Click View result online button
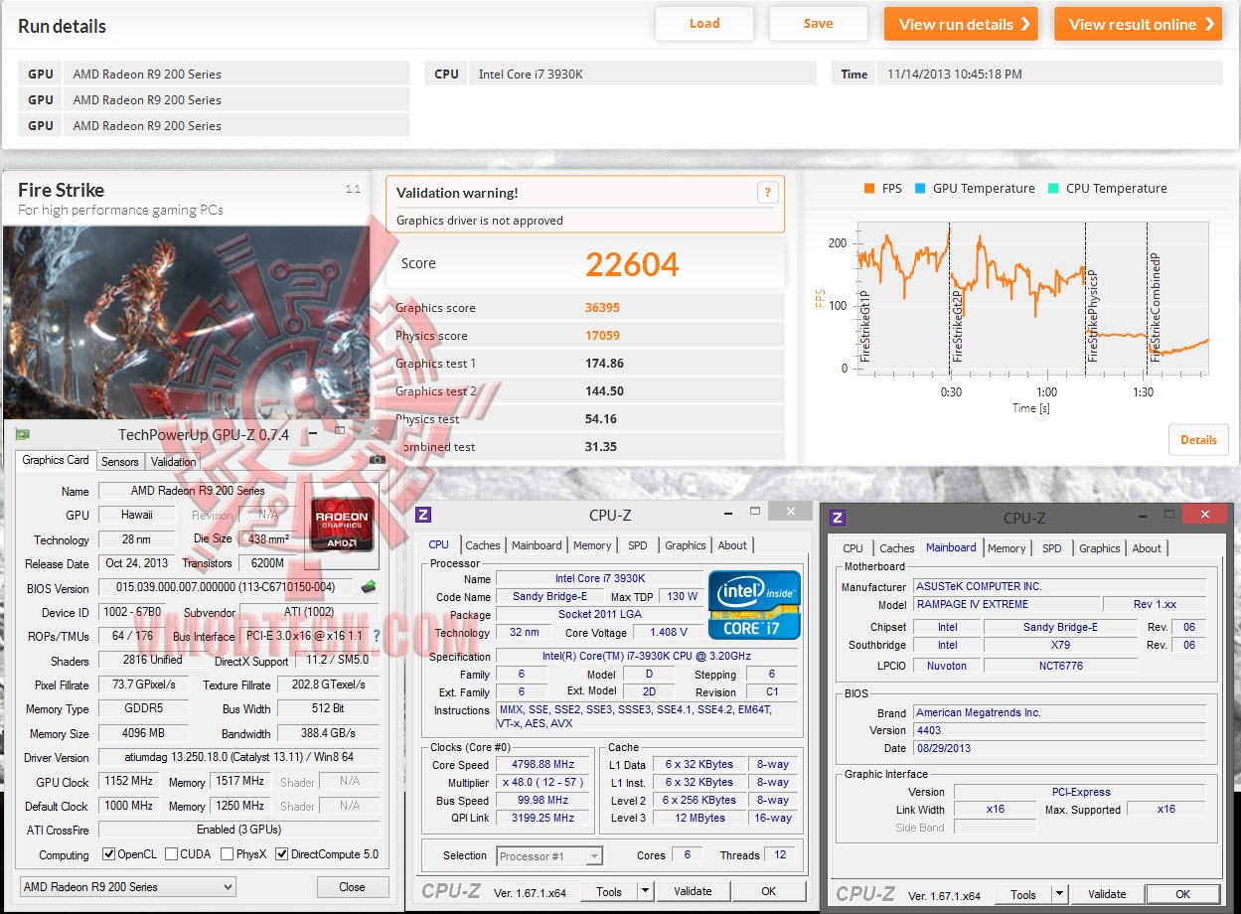Viewport: 1241px width, 914px height. 1138,24
